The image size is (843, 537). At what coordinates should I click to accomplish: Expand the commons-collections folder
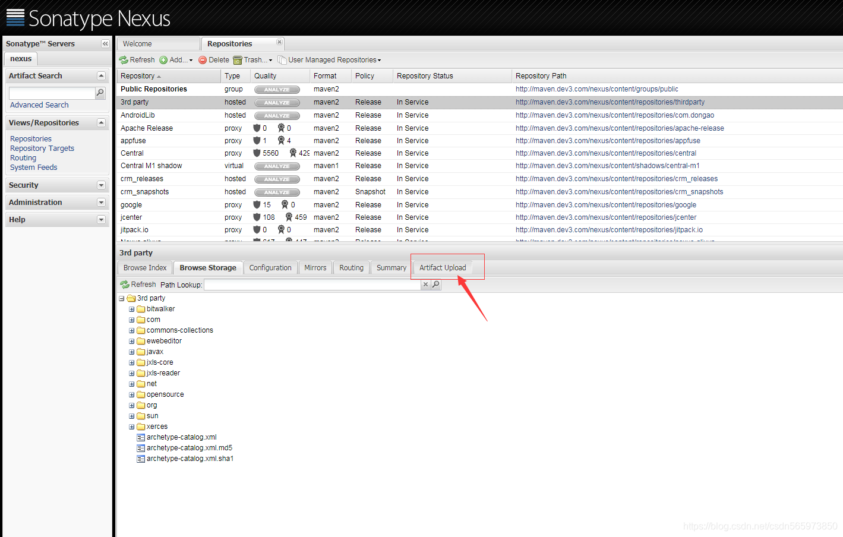pyautogui.click(x=132, y=331)
